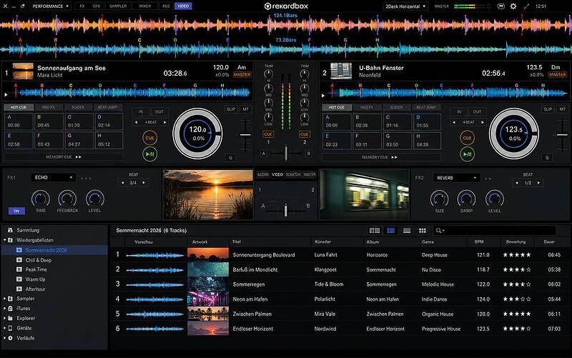Image resolution: width=572 pixels, height=358 pixels.
Task: Toggle MASTER sync on deck 2
Action: tap(558, 75)
